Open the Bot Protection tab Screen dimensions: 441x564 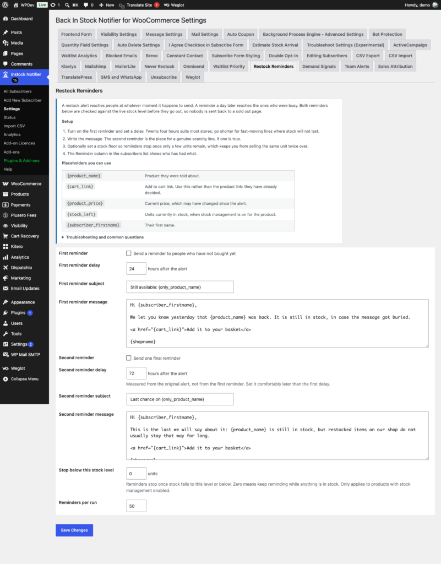[387, 34]
